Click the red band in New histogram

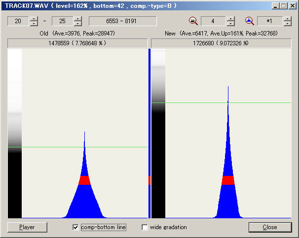coord(228,180)
